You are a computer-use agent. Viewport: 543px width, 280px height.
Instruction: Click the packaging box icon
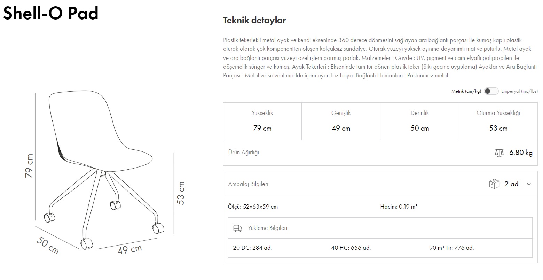tap(494, 184)
